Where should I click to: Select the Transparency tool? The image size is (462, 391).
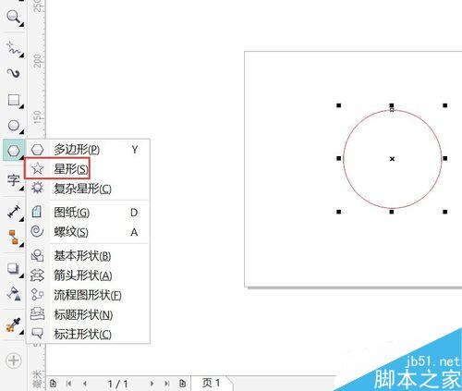pyautogui.click(x=14, y=293)
